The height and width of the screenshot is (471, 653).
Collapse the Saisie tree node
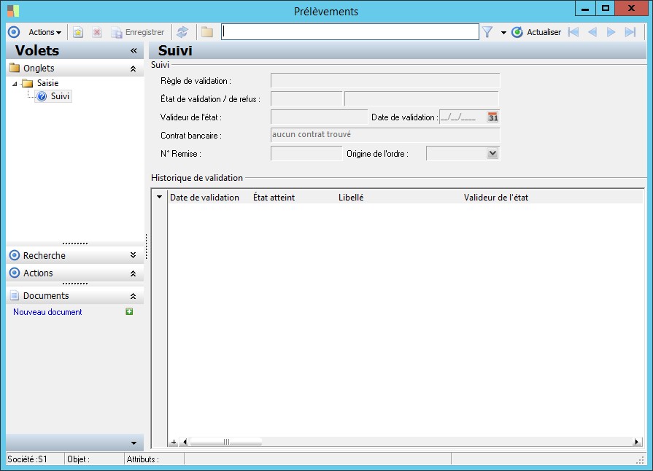coord(15,84)
